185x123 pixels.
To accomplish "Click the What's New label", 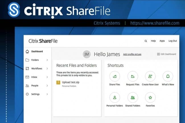I will click(x=168, y=85).
